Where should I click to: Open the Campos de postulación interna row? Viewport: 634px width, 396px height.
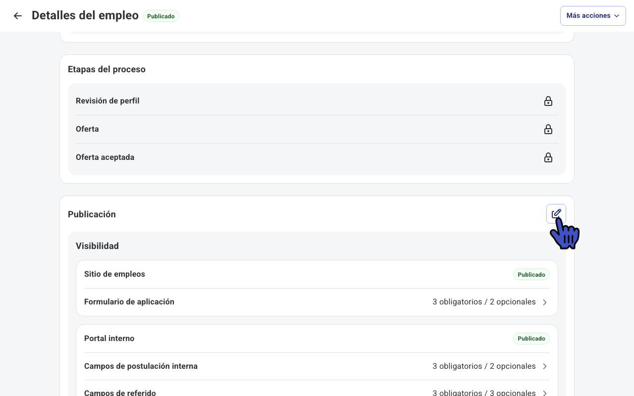tap(317, 366)
